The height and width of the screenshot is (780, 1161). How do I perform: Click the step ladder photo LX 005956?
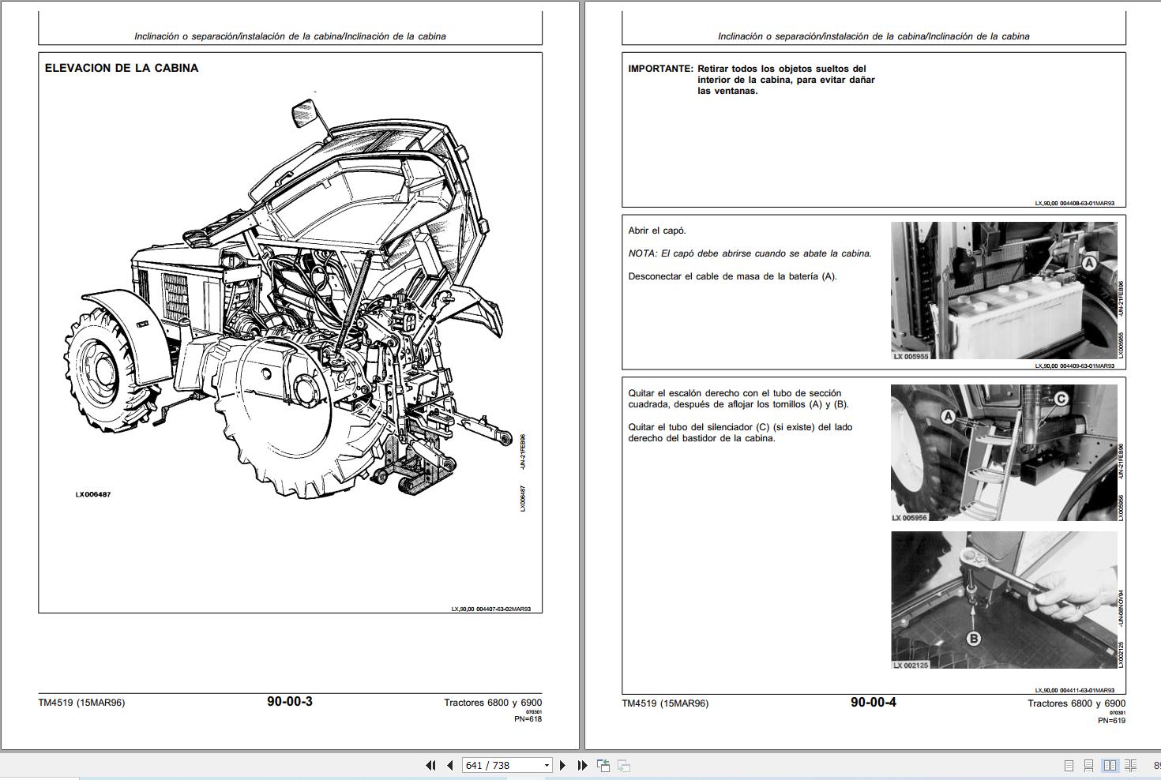point(1004,453)
